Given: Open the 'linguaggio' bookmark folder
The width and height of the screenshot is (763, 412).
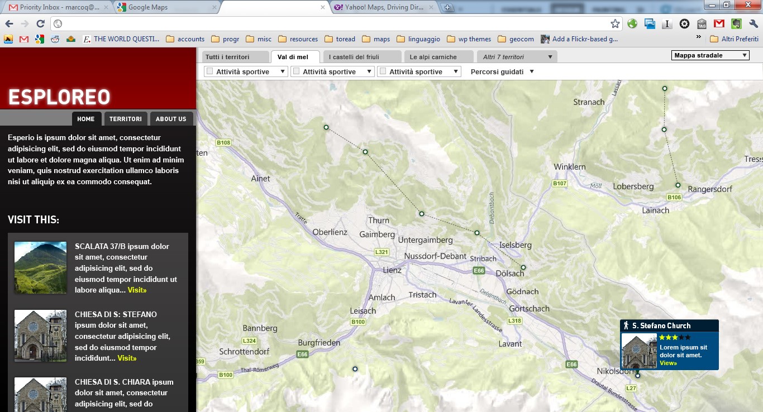Looking at the screenshot, I should click(x=418, y=39).
